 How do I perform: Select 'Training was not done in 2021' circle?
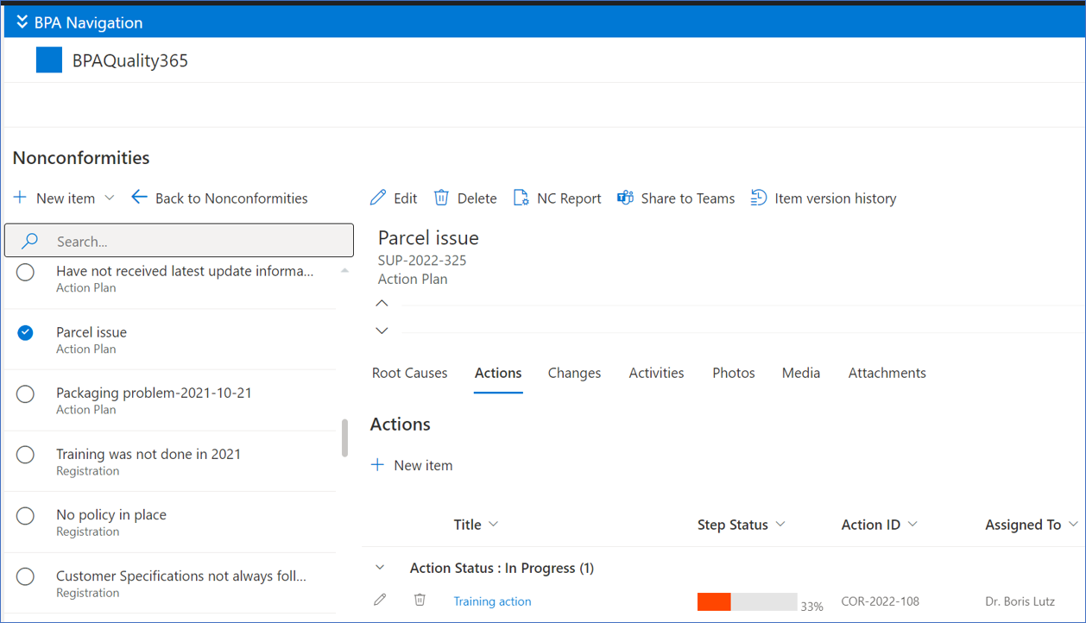(x=26, y=455)
